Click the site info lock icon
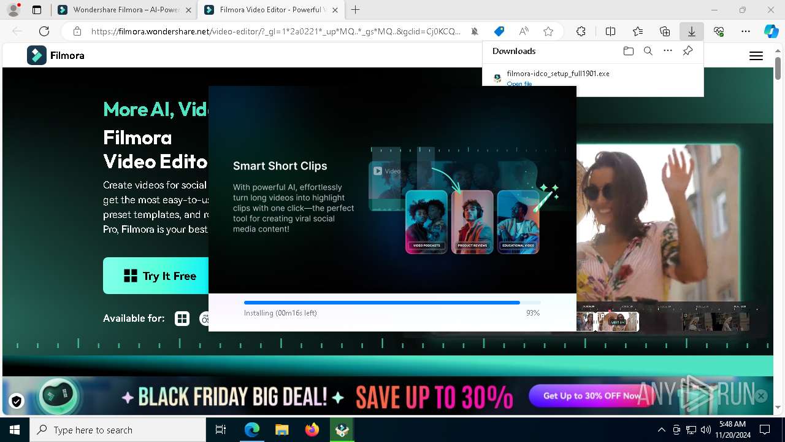The width and height of the screenshot is (785, 442). pos(77,31)
